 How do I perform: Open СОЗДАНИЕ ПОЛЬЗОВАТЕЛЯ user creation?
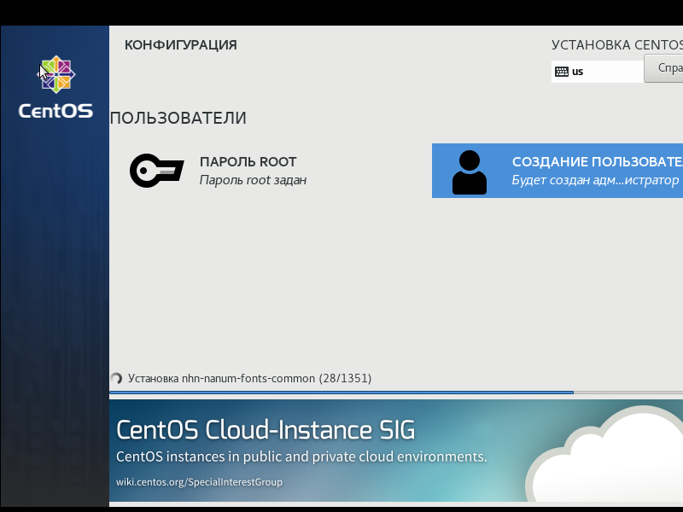click(x=557, y=171)
